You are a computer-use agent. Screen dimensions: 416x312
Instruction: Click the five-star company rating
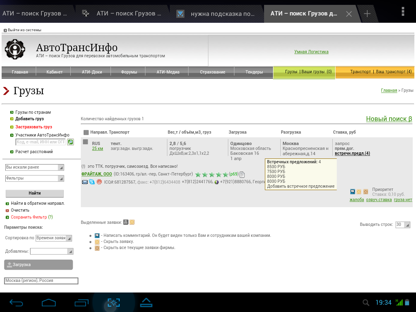212,175
